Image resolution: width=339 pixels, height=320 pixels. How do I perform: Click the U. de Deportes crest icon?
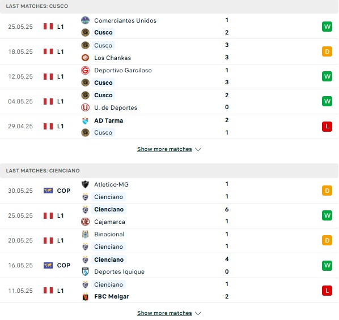pos(85,107)
